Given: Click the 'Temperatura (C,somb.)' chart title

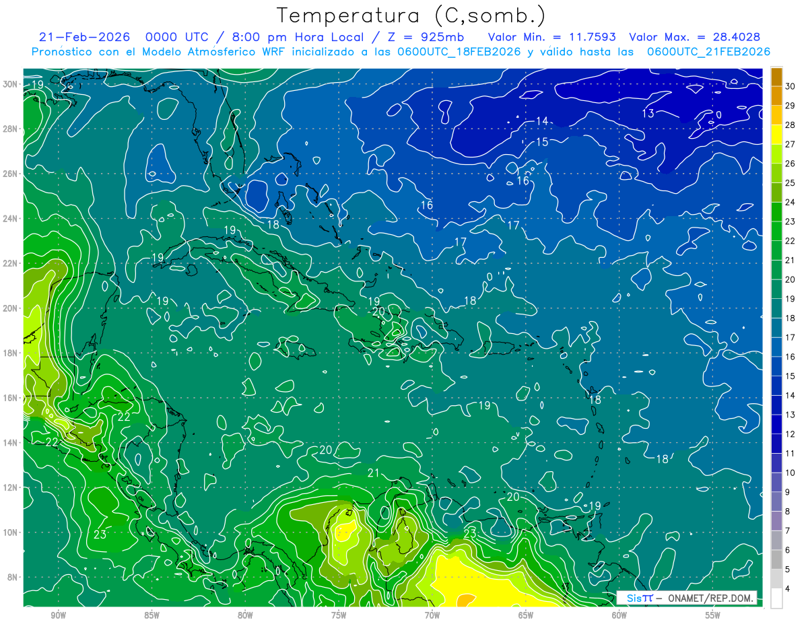Looking at the screenshot, I should pyautogui.click(x=411, y=15).
